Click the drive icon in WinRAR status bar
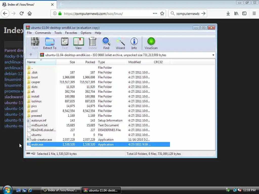 [28, 153]
